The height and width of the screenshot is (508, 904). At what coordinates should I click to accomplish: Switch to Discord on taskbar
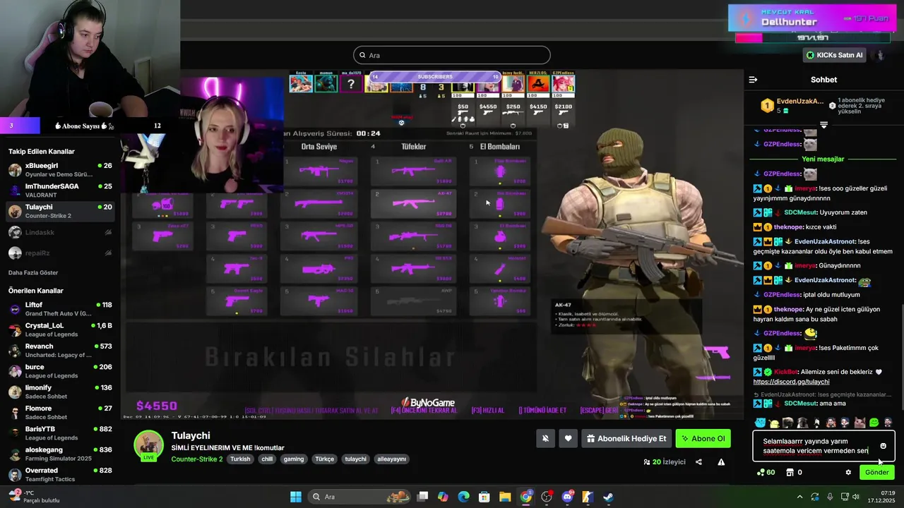pyautogui.click(x=567, y=497)
